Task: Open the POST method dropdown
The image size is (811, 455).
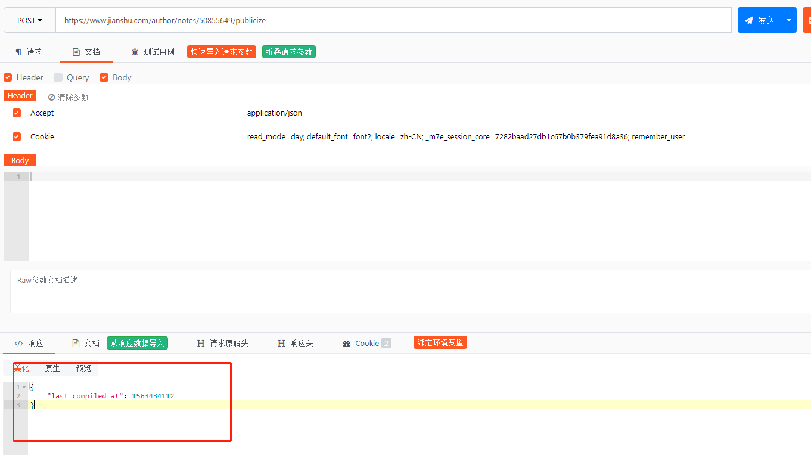Action: [30, 20]
